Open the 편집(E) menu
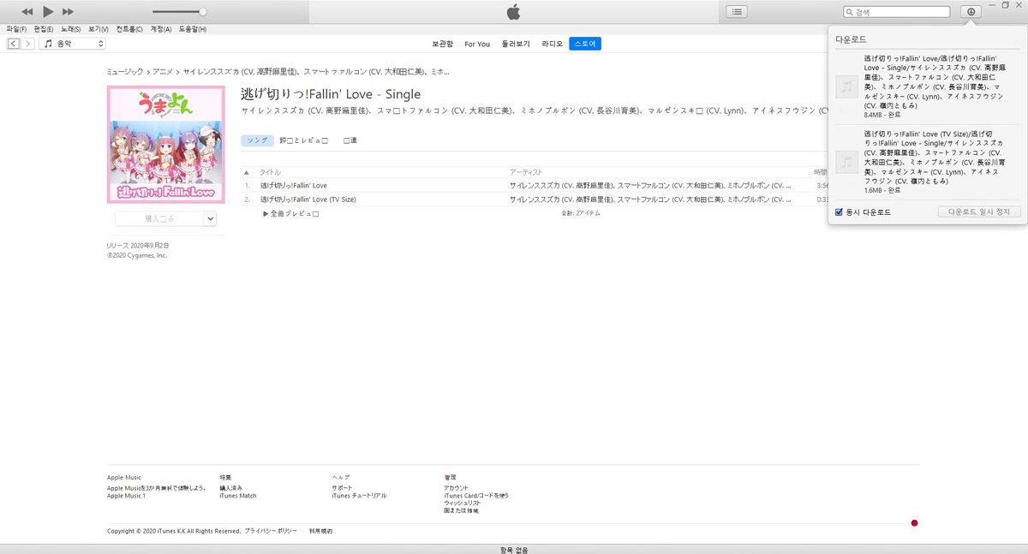 pyautogui.click(x=44, y=29)
